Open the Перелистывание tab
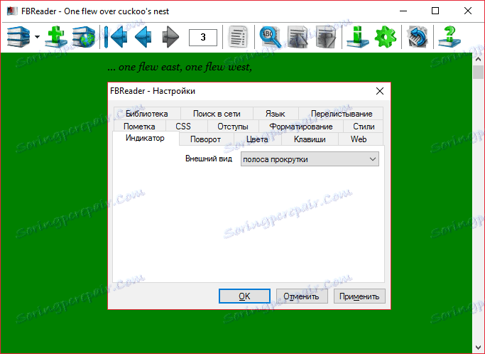This screenshot has height=354, width=485. (341, 114)
